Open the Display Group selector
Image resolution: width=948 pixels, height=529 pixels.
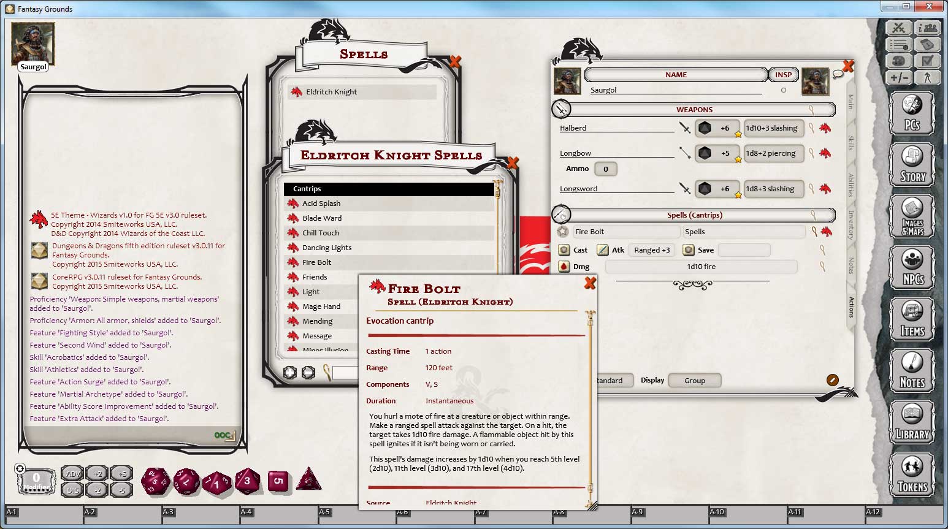pos(695,380)
